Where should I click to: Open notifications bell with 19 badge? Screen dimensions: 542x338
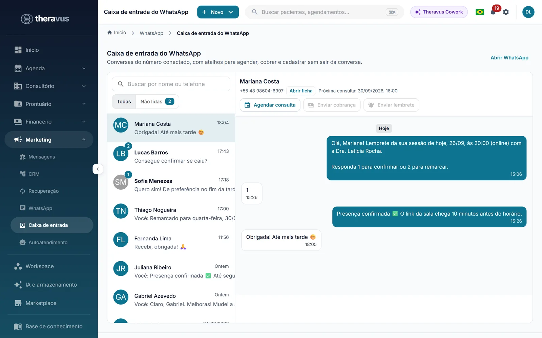tap(493, 12)
